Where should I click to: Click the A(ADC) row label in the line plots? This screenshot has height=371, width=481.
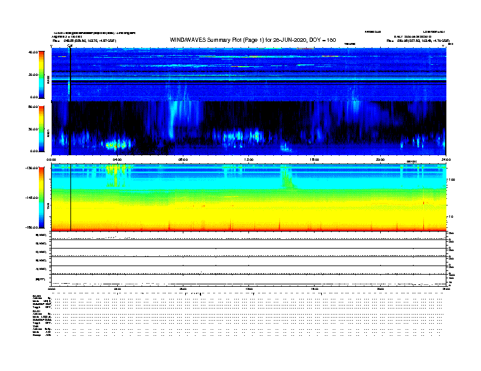coord(41,269)
